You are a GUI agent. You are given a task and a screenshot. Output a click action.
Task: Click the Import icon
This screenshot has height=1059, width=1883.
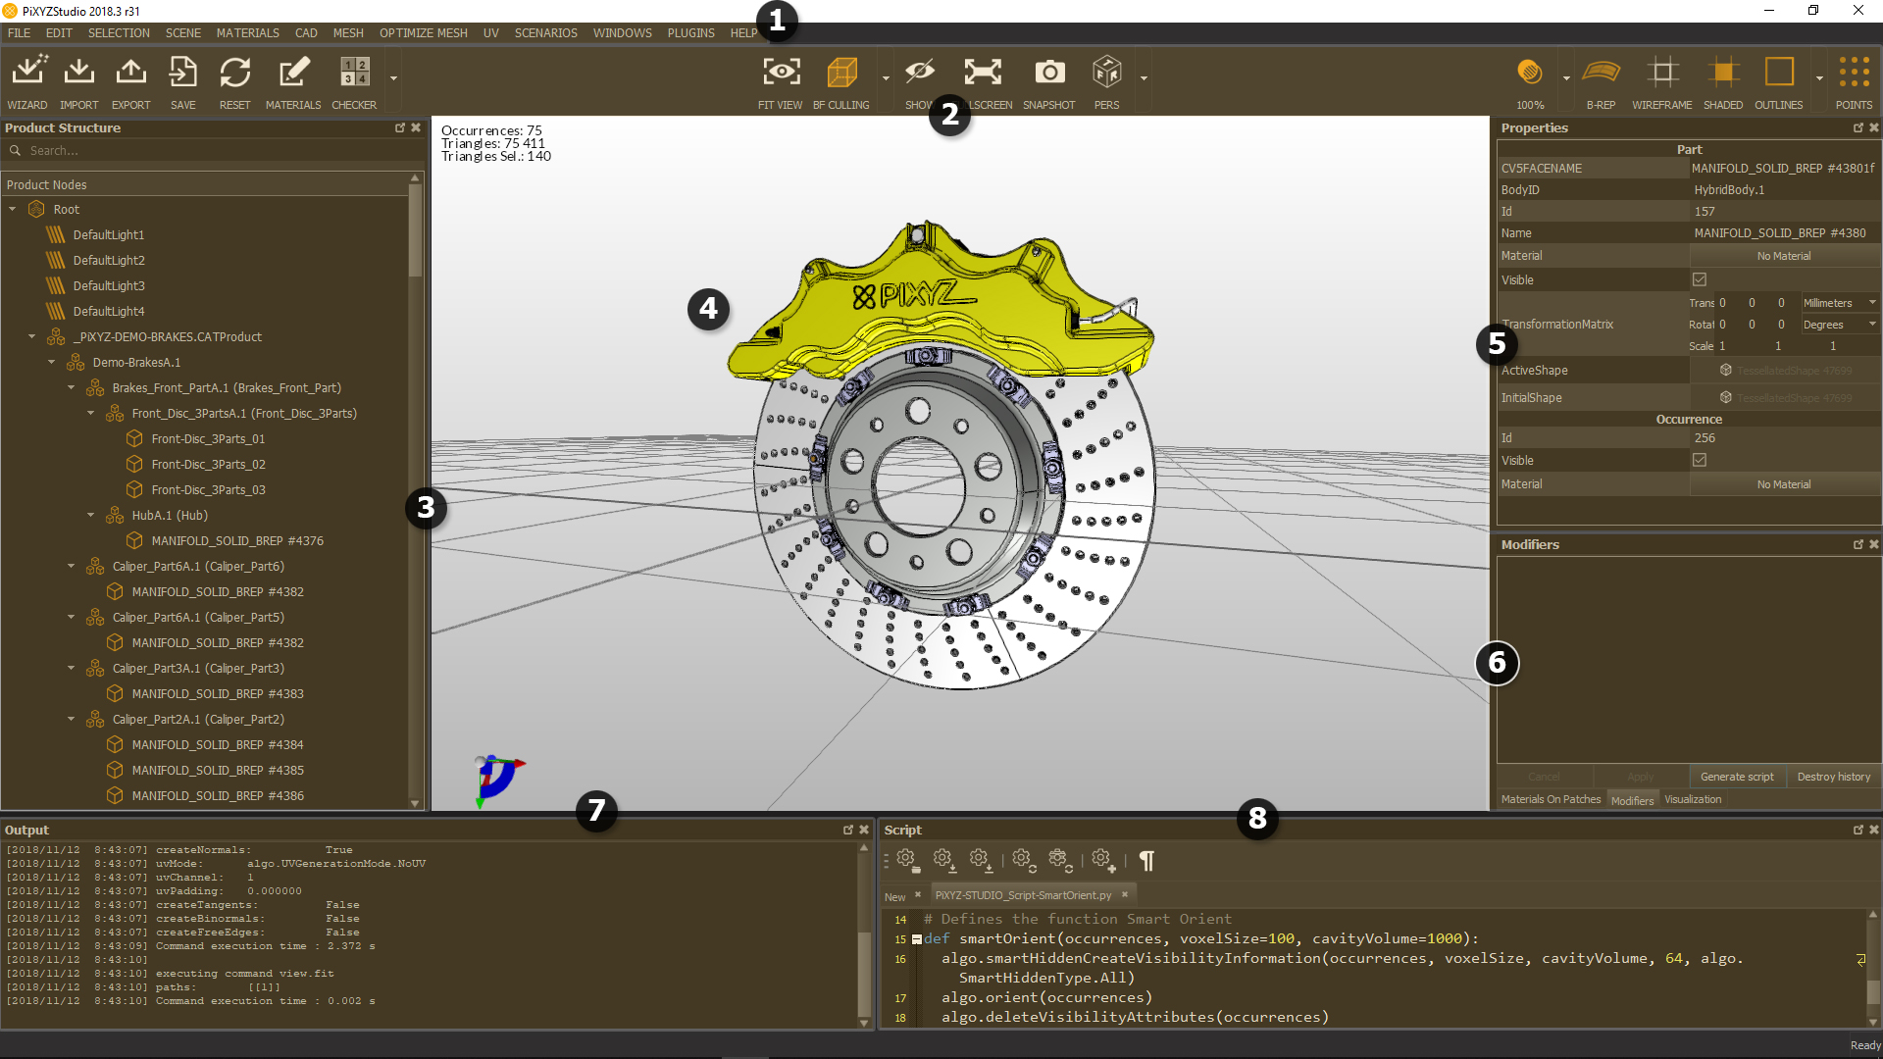coord(78,73)
